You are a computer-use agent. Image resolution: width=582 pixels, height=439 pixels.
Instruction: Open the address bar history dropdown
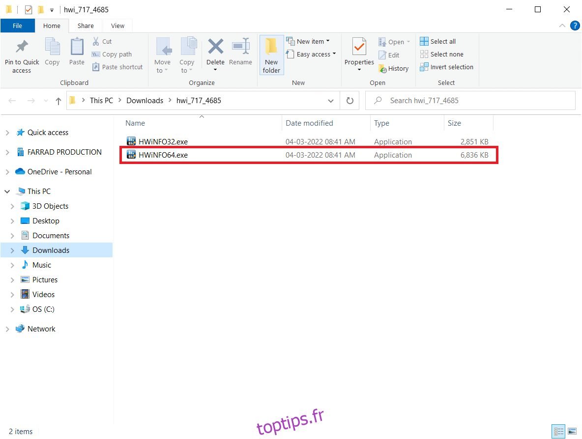pos(331,101)
